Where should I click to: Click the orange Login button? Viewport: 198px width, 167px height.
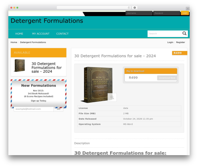[185, 13]
